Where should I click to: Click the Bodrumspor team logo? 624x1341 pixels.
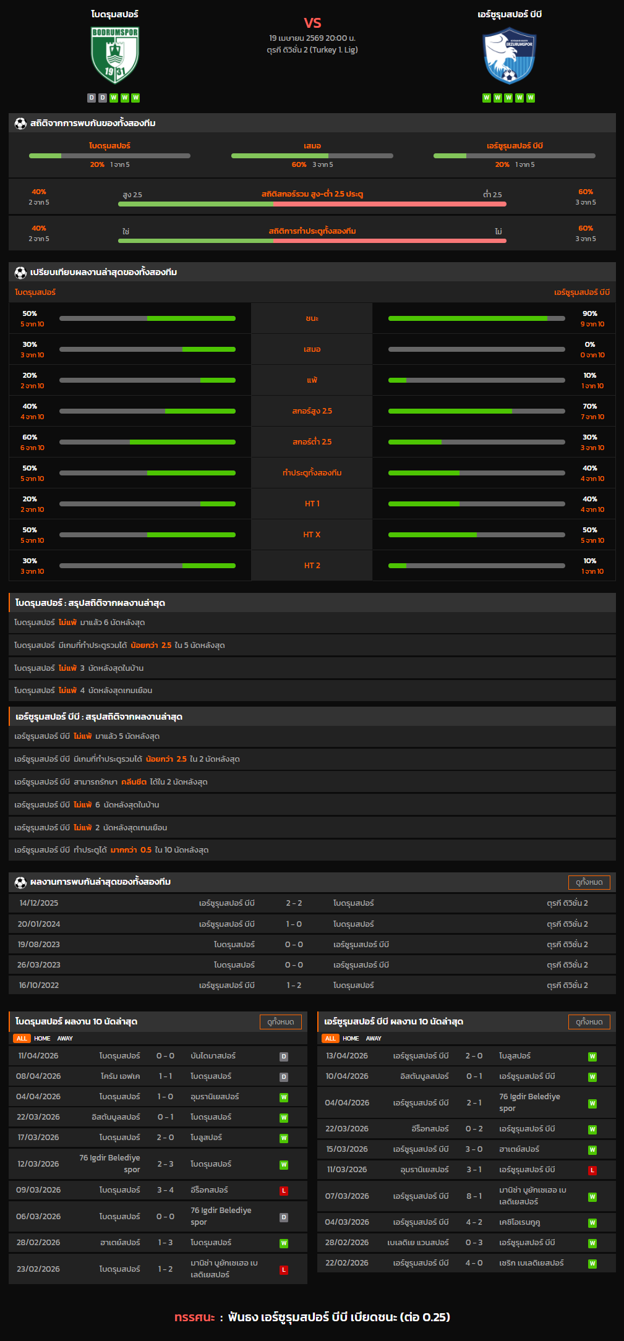(114, 55)
